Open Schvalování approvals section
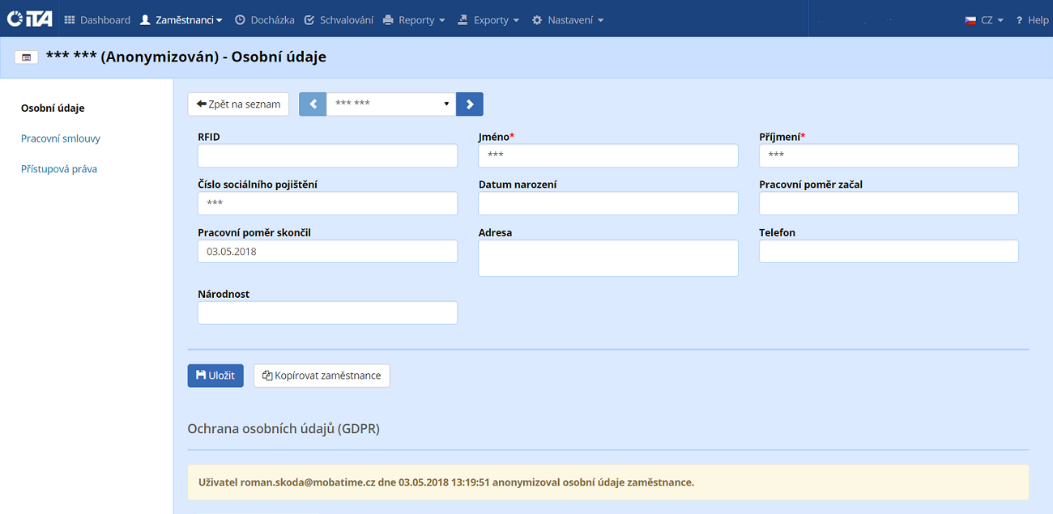This screenshot has height=514, width=1053. click(x=339, y=19)
